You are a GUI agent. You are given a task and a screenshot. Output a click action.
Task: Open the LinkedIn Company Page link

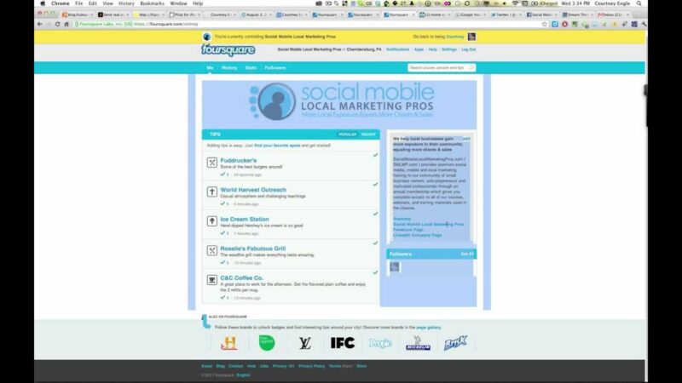[x=418, y=236]
